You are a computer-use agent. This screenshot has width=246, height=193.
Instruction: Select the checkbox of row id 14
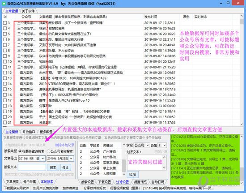coord(5,84)
